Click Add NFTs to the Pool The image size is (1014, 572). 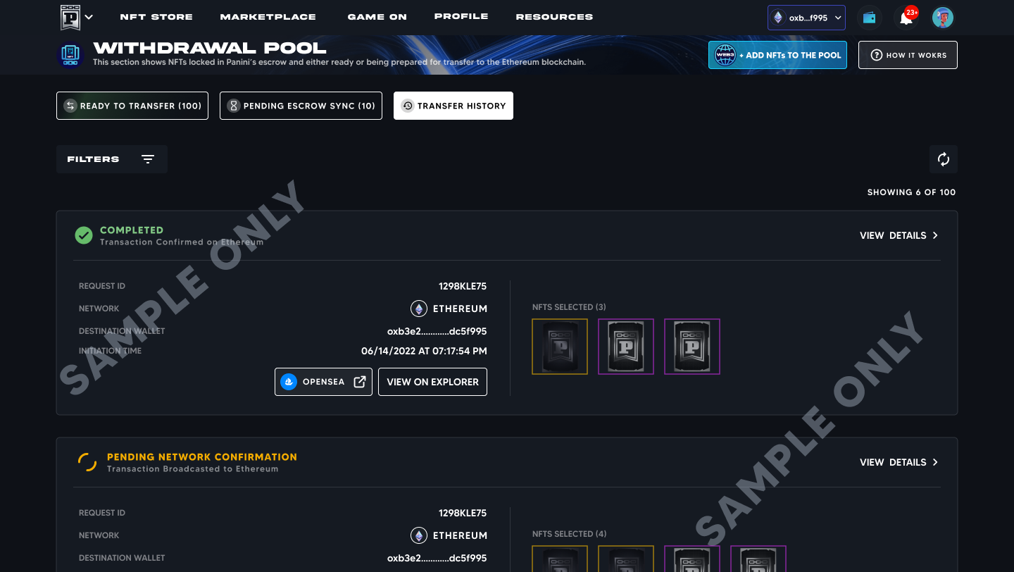[x=777, y=55]
